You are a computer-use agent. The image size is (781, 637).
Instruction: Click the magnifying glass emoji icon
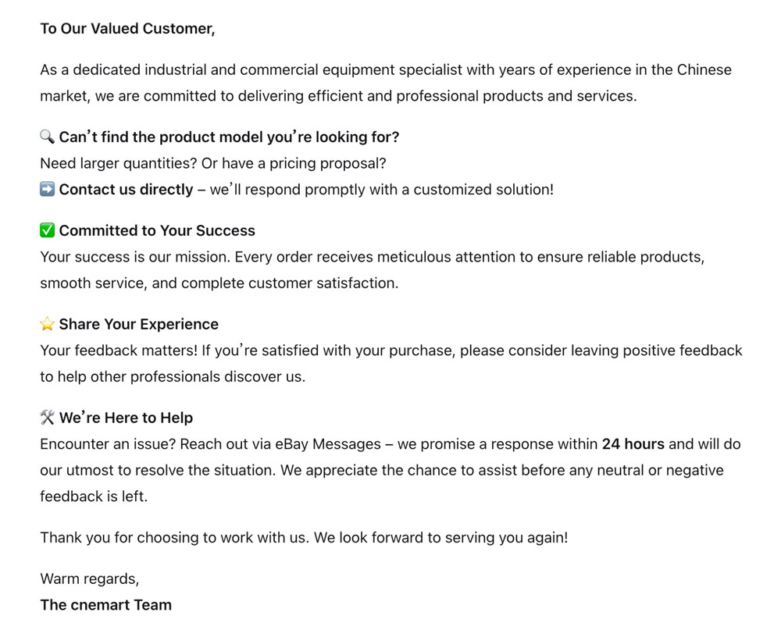tap(47, 137)
